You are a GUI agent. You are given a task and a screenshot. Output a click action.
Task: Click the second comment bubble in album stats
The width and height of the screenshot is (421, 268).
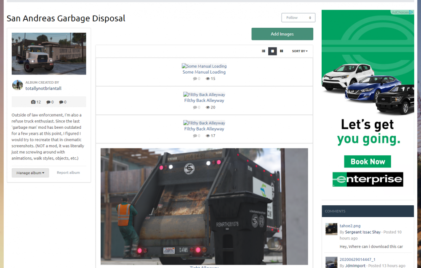[x=61, y=102]
